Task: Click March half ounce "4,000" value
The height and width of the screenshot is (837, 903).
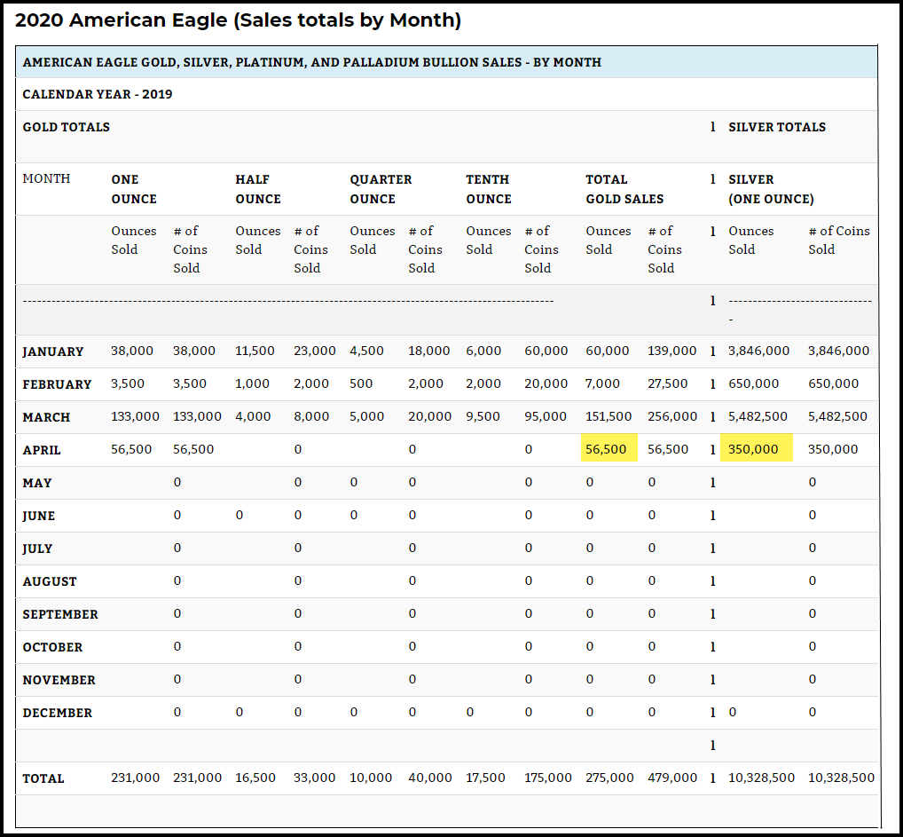Action: point(253,416)
